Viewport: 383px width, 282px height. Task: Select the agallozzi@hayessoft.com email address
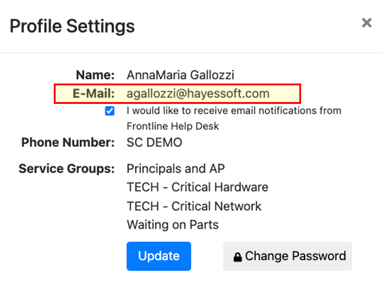coord(198,94)
